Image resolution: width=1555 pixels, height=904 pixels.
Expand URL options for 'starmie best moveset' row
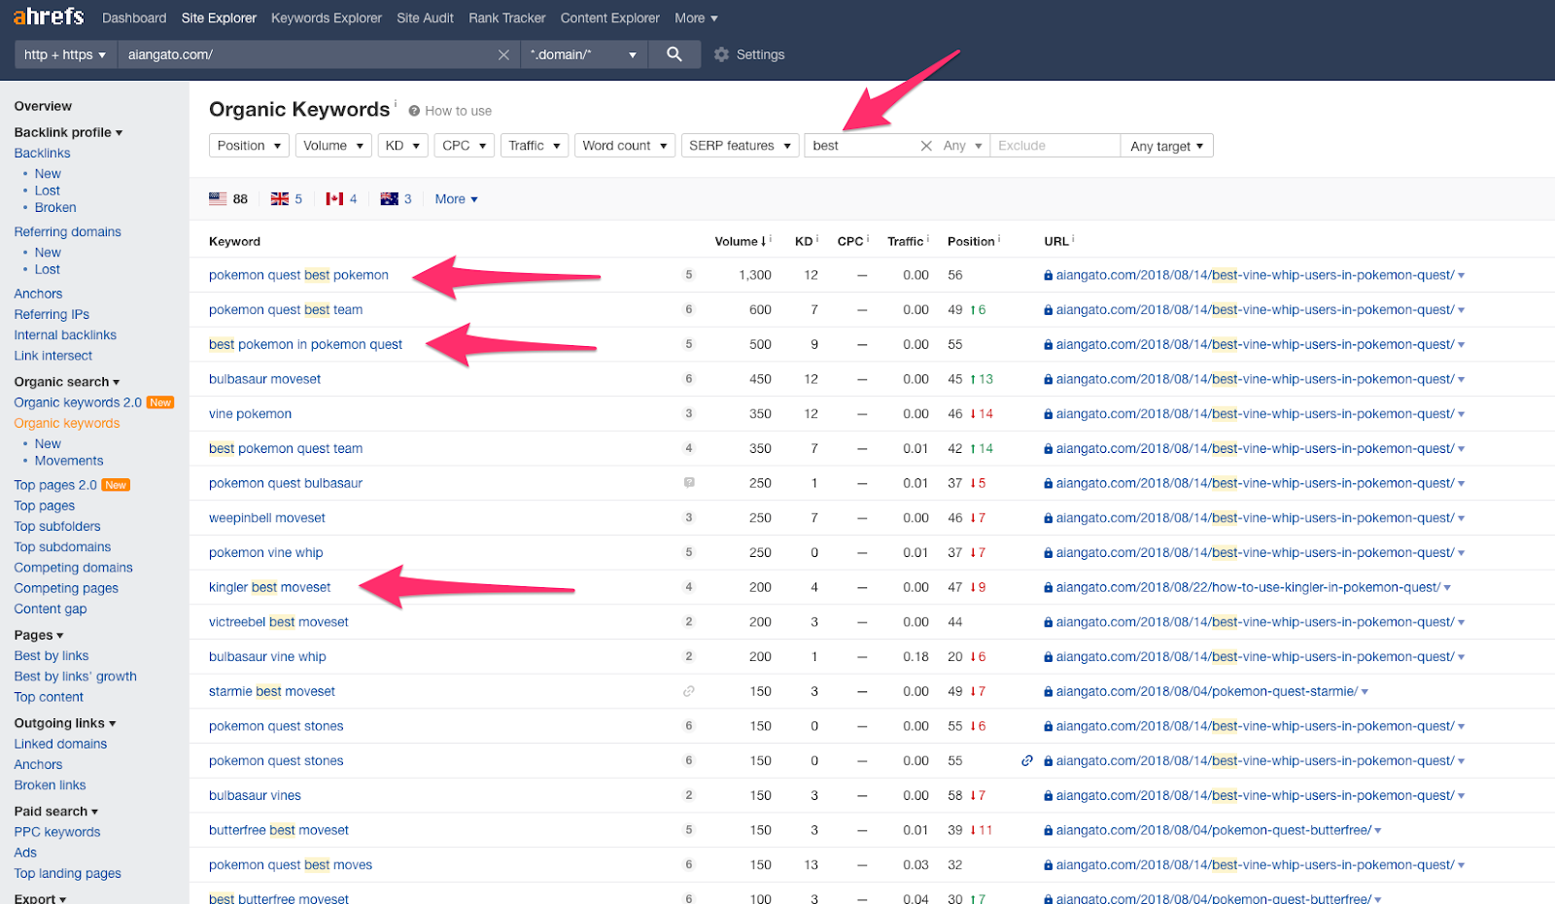pos(1365,692)
